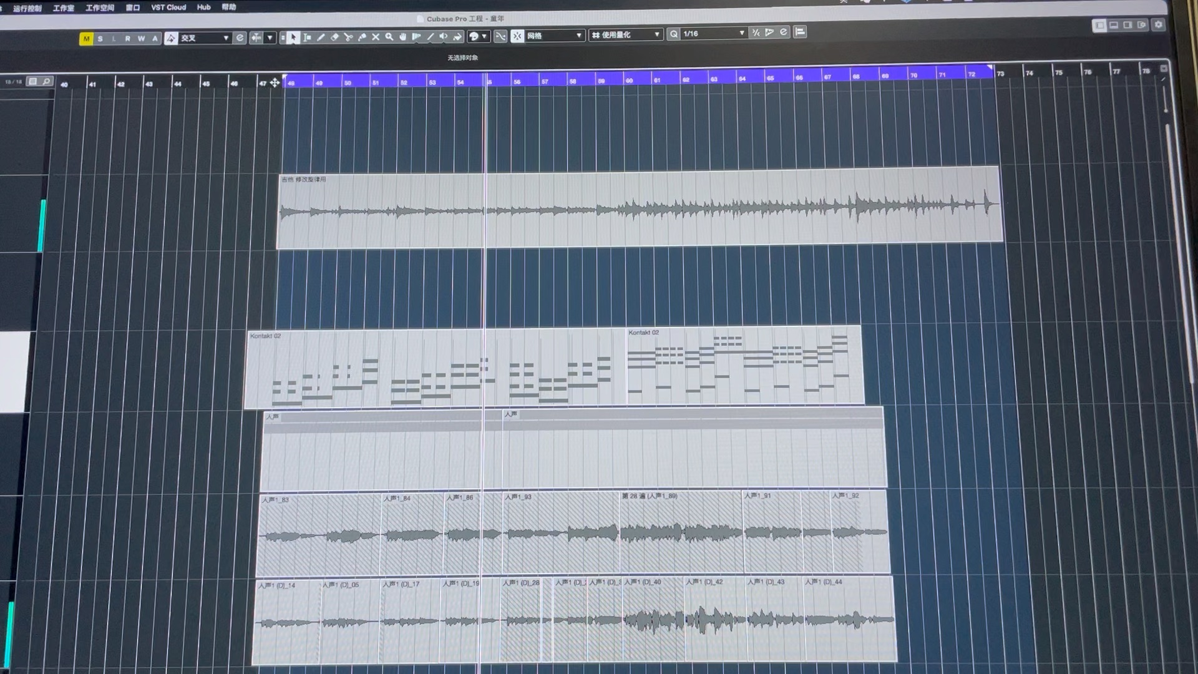Toggle the A automation suspend button

[155, 39]
